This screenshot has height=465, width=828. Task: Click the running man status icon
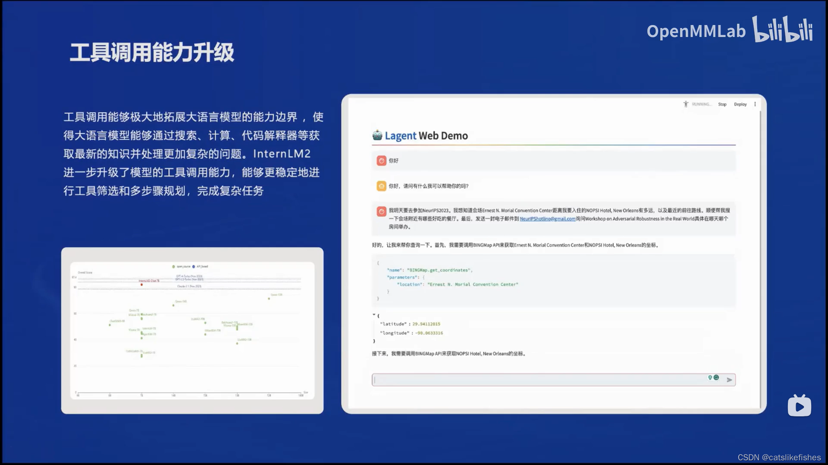tap(686, 104)
